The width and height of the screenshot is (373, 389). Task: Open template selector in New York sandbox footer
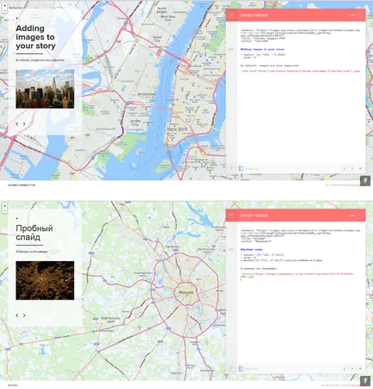[x=248, y=168]
